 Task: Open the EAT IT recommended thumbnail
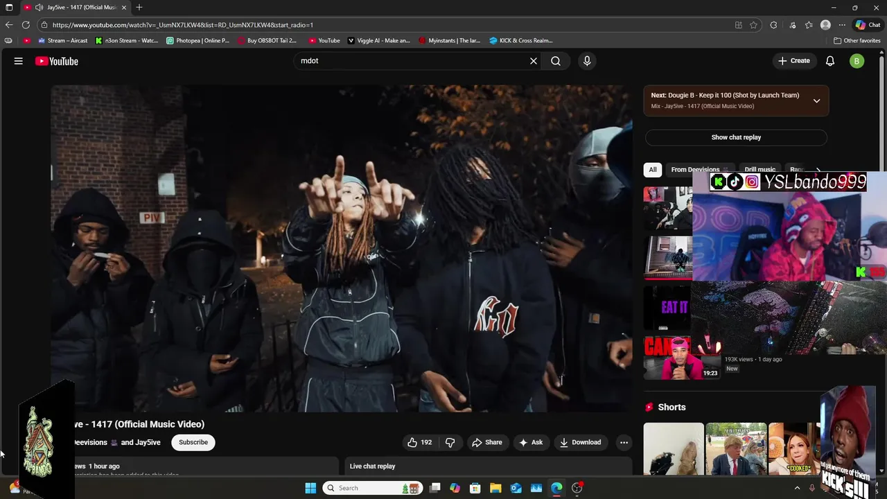coord(667,307)
